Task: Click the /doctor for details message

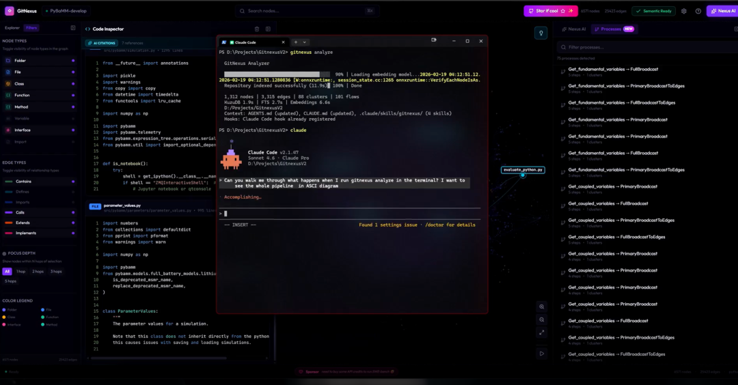Action: point(450,225)
